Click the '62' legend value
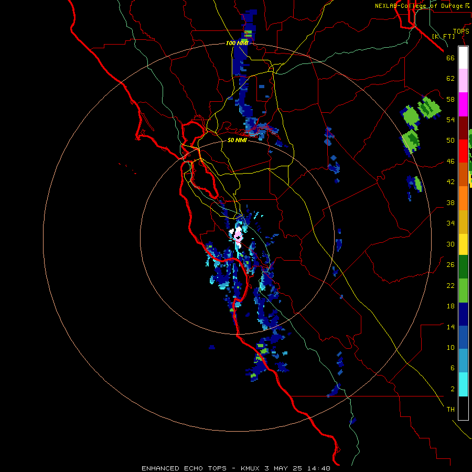Image resolution: width=472 pixels, height=472 pixels. 450,79
